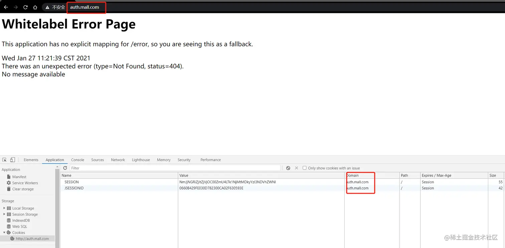The height and width of the screenshot is (248, 505).
Task: Switch to the Network tab
Action: coord(118,160)
